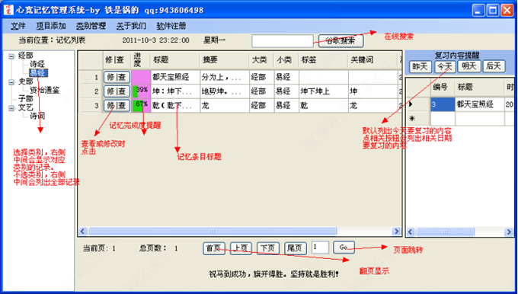Open the 文件 menu
The image size is (518, 294).
(18, 26)
